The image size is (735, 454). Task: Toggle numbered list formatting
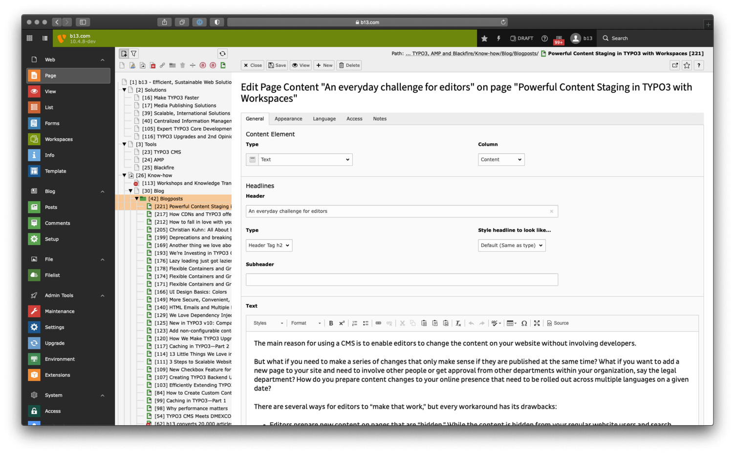click(354, 323)
